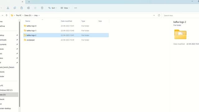The image size is (199, 112).
Task: Click the Delete trash icon
Action: (42, 8)
